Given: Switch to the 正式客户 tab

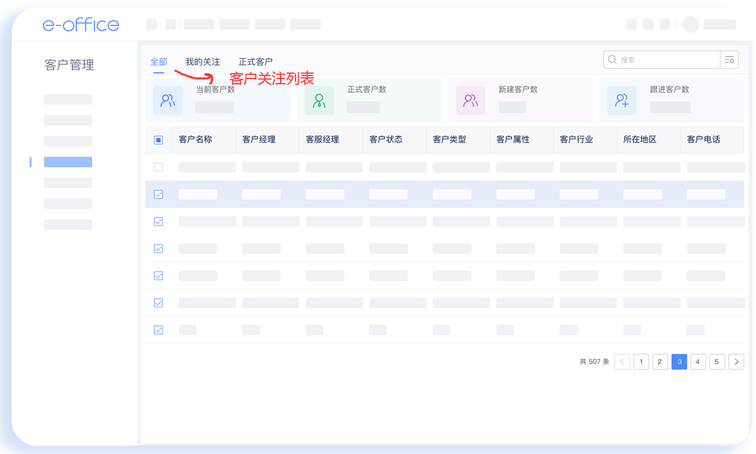Looking at the screenshot, I should (x=255, y=61).
